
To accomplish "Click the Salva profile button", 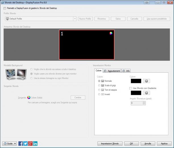I will click(118, 19).
